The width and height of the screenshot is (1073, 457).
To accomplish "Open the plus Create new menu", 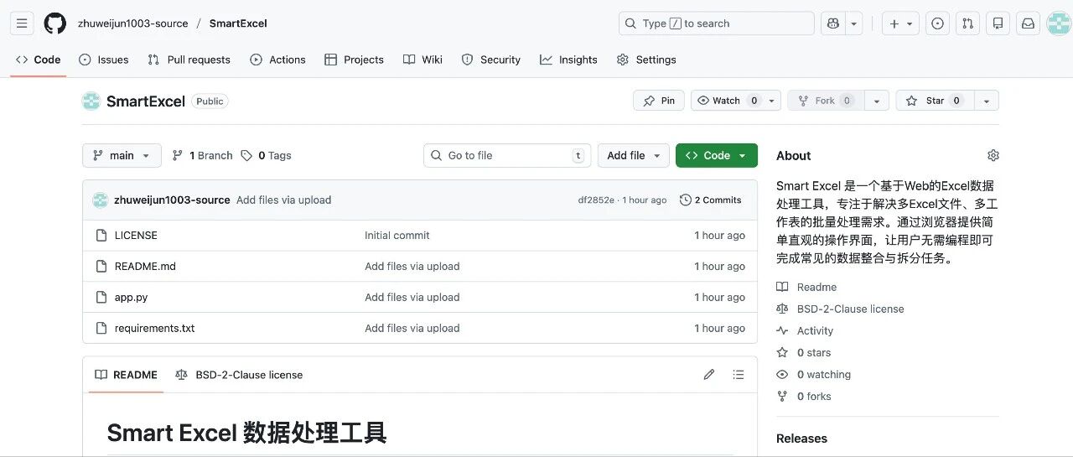I will (901, 23).
